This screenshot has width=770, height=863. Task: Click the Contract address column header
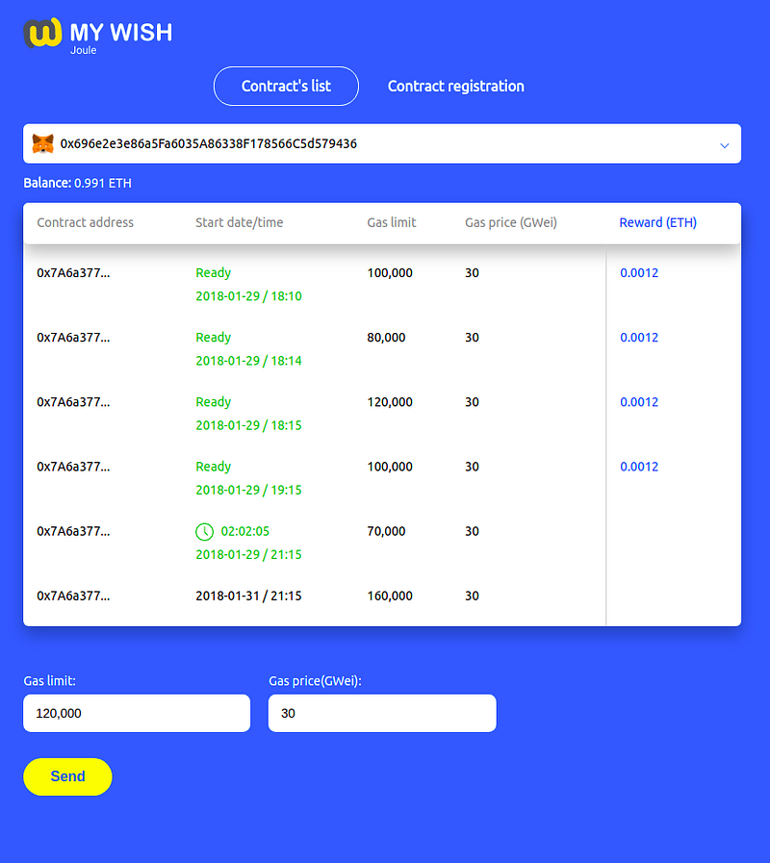point(86,222)
